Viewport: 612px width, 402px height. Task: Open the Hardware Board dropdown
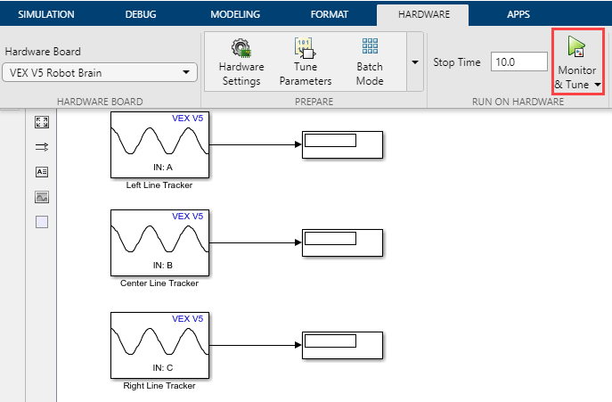click(x=100, y=72)
